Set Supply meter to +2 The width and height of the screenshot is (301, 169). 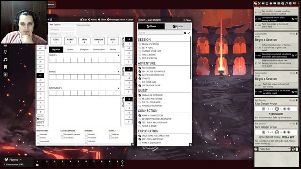(x=128, y=113)
